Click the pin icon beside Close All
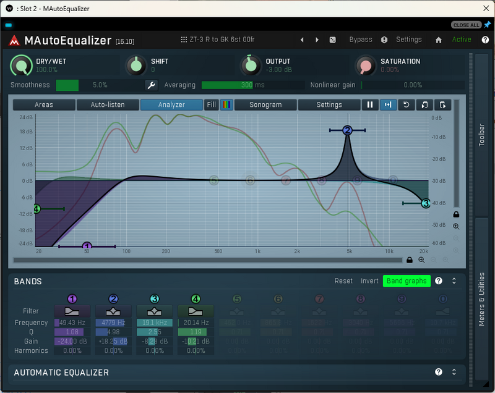Viewport: 495px width, 393px height. click(488, 25)
